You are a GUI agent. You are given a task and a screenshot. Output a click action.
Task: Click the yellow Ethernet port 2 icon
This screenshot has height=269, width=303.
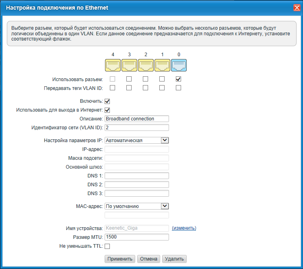pos(146,65)
